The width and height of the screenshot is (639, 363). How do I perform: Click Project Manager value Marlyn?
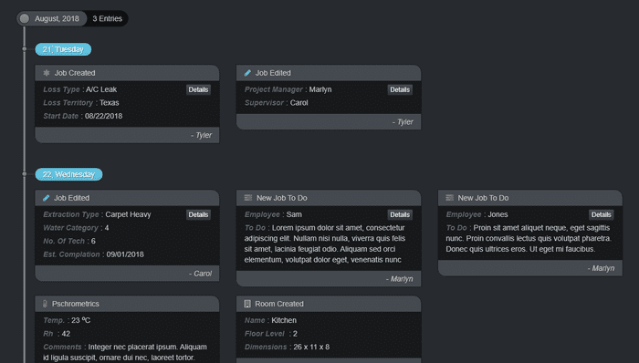pyautogui.click(x=320, y=89)
